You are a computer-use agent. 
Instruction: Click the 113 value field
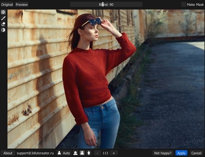(x=105, y=153)
